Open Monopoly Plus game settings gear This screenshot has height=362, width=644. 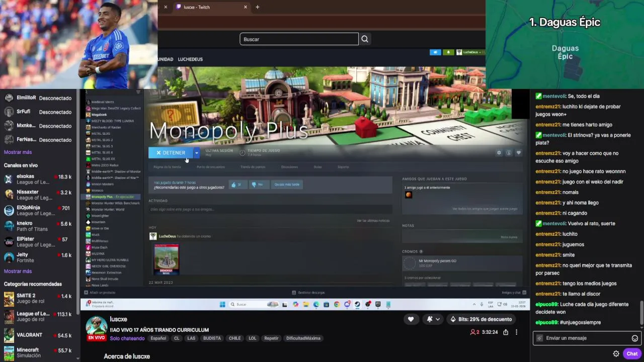point(499,153)
